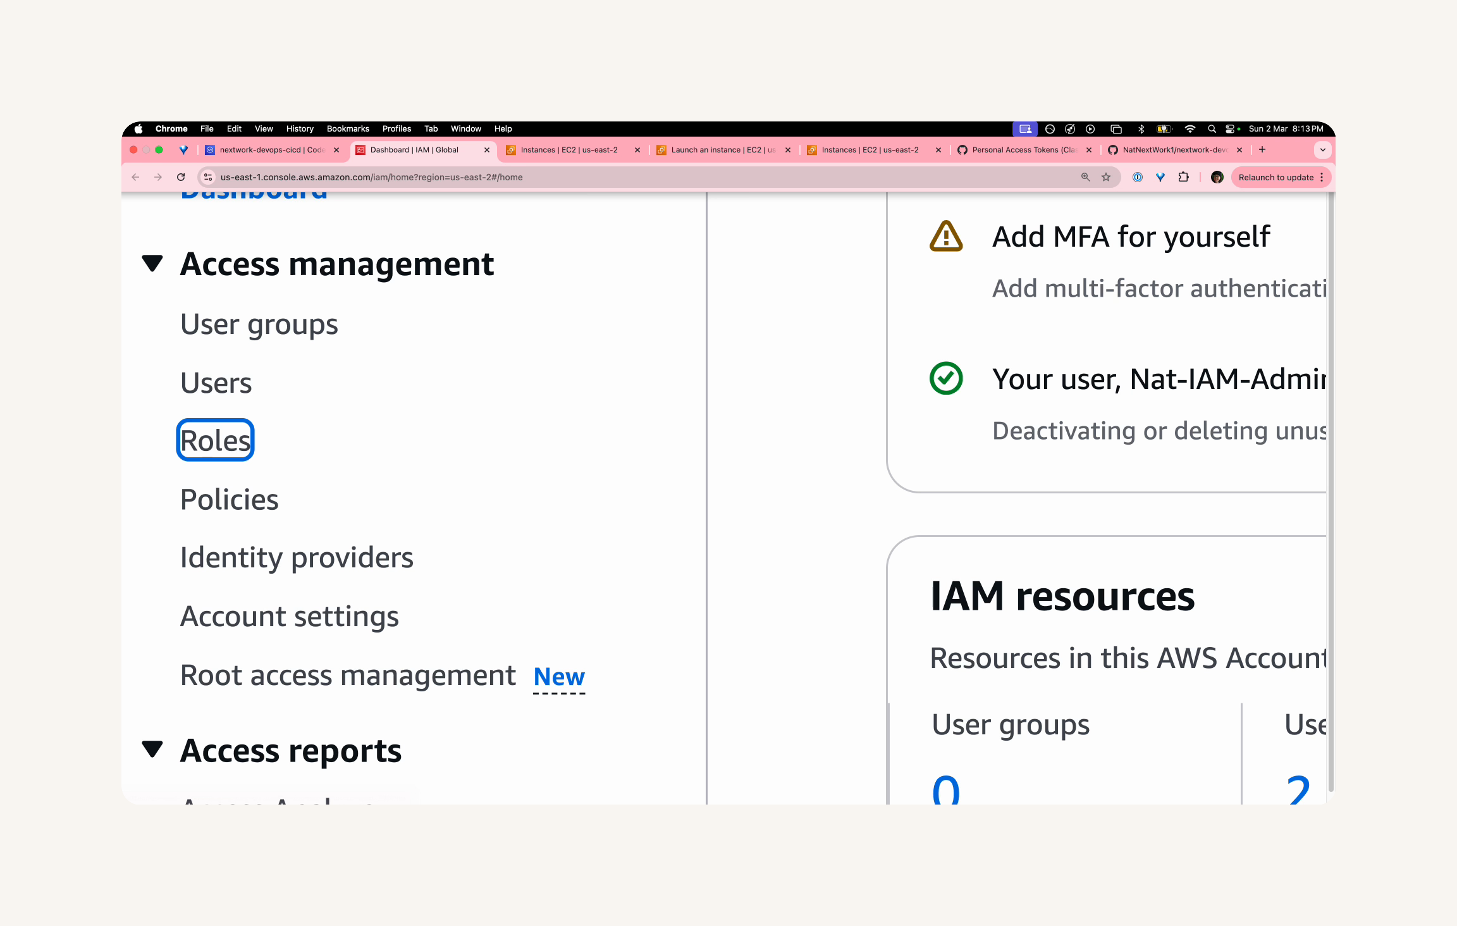Open the 1Password extension icon
Image resolution: width=1457 pixels, height=926 pixels.
click(x=1138, y=177)
